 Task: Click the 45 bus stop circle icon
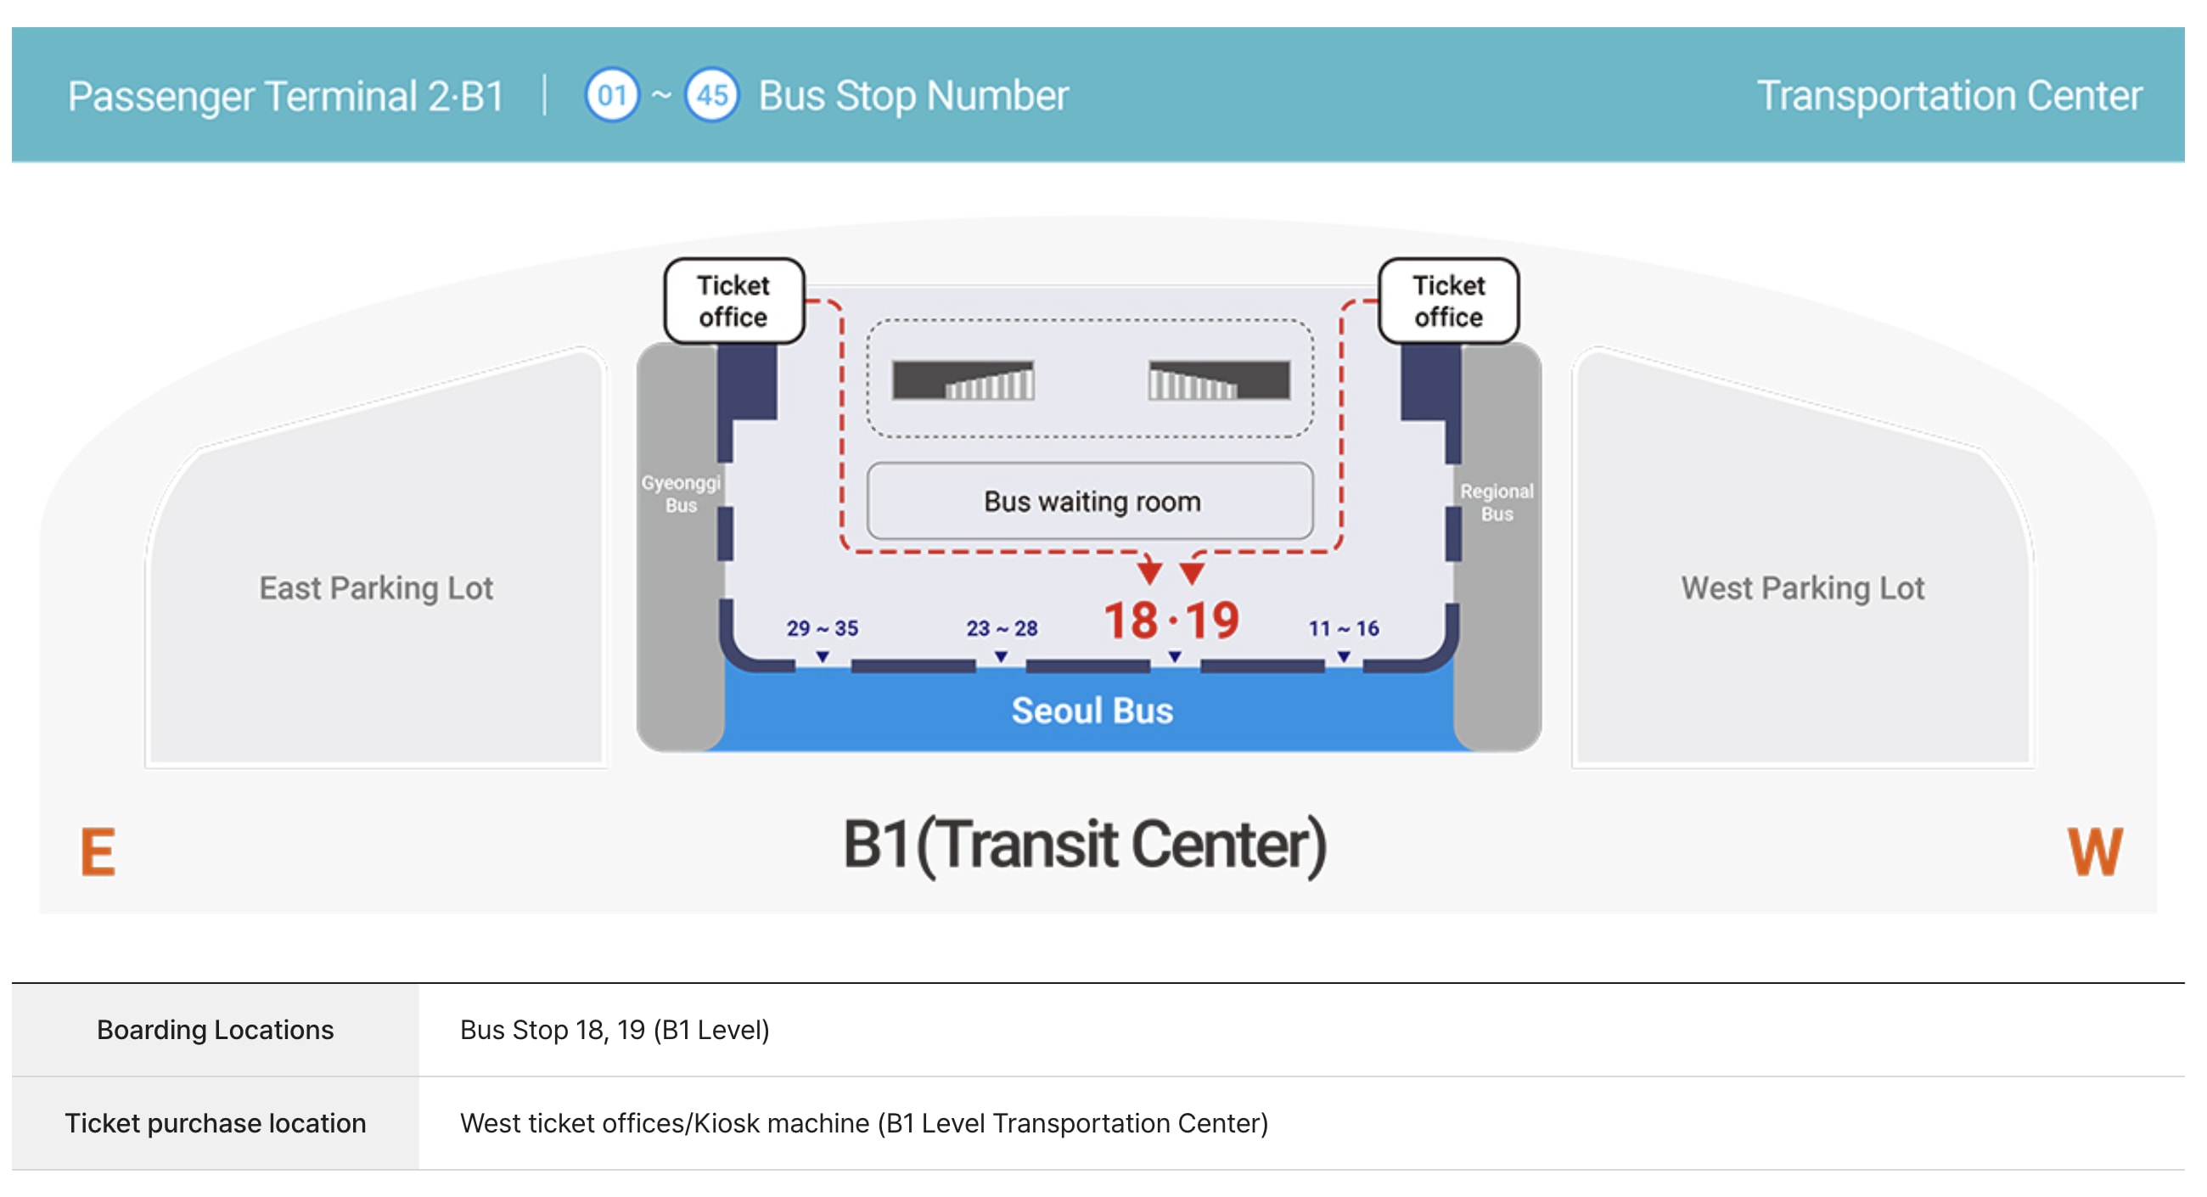coord(711,95)
